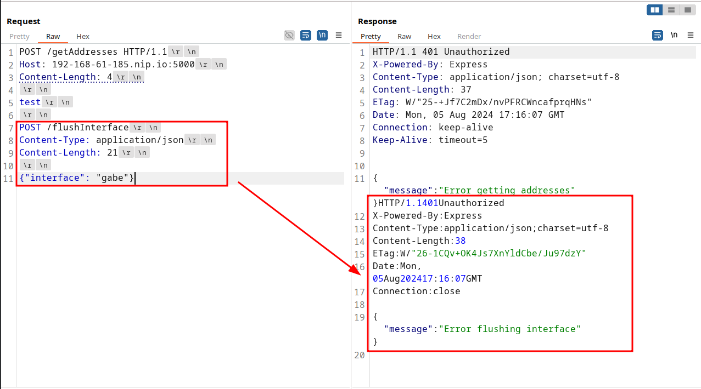
Task: Click the 'test' body line in request
Action: coord(30,102)
